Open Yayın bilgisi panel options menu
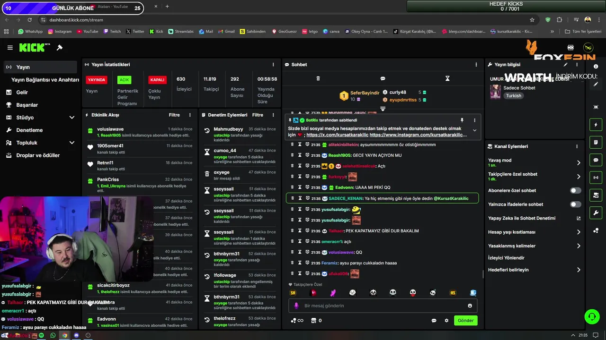 pyautogui.click(x=577, y=65)
